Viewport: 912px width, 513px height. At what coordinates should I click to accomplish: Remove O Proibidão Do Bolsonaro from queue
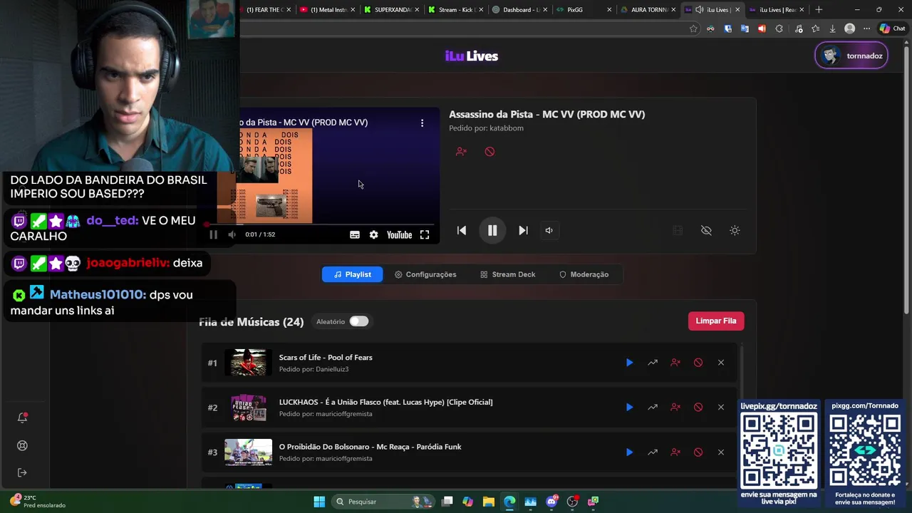pyautogui.click(x=721, y=452)
